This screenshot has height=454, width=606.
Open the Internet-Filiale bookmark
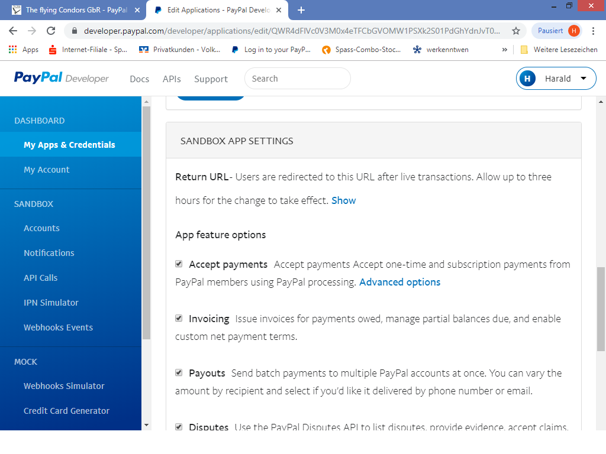[x=88, y=50]
